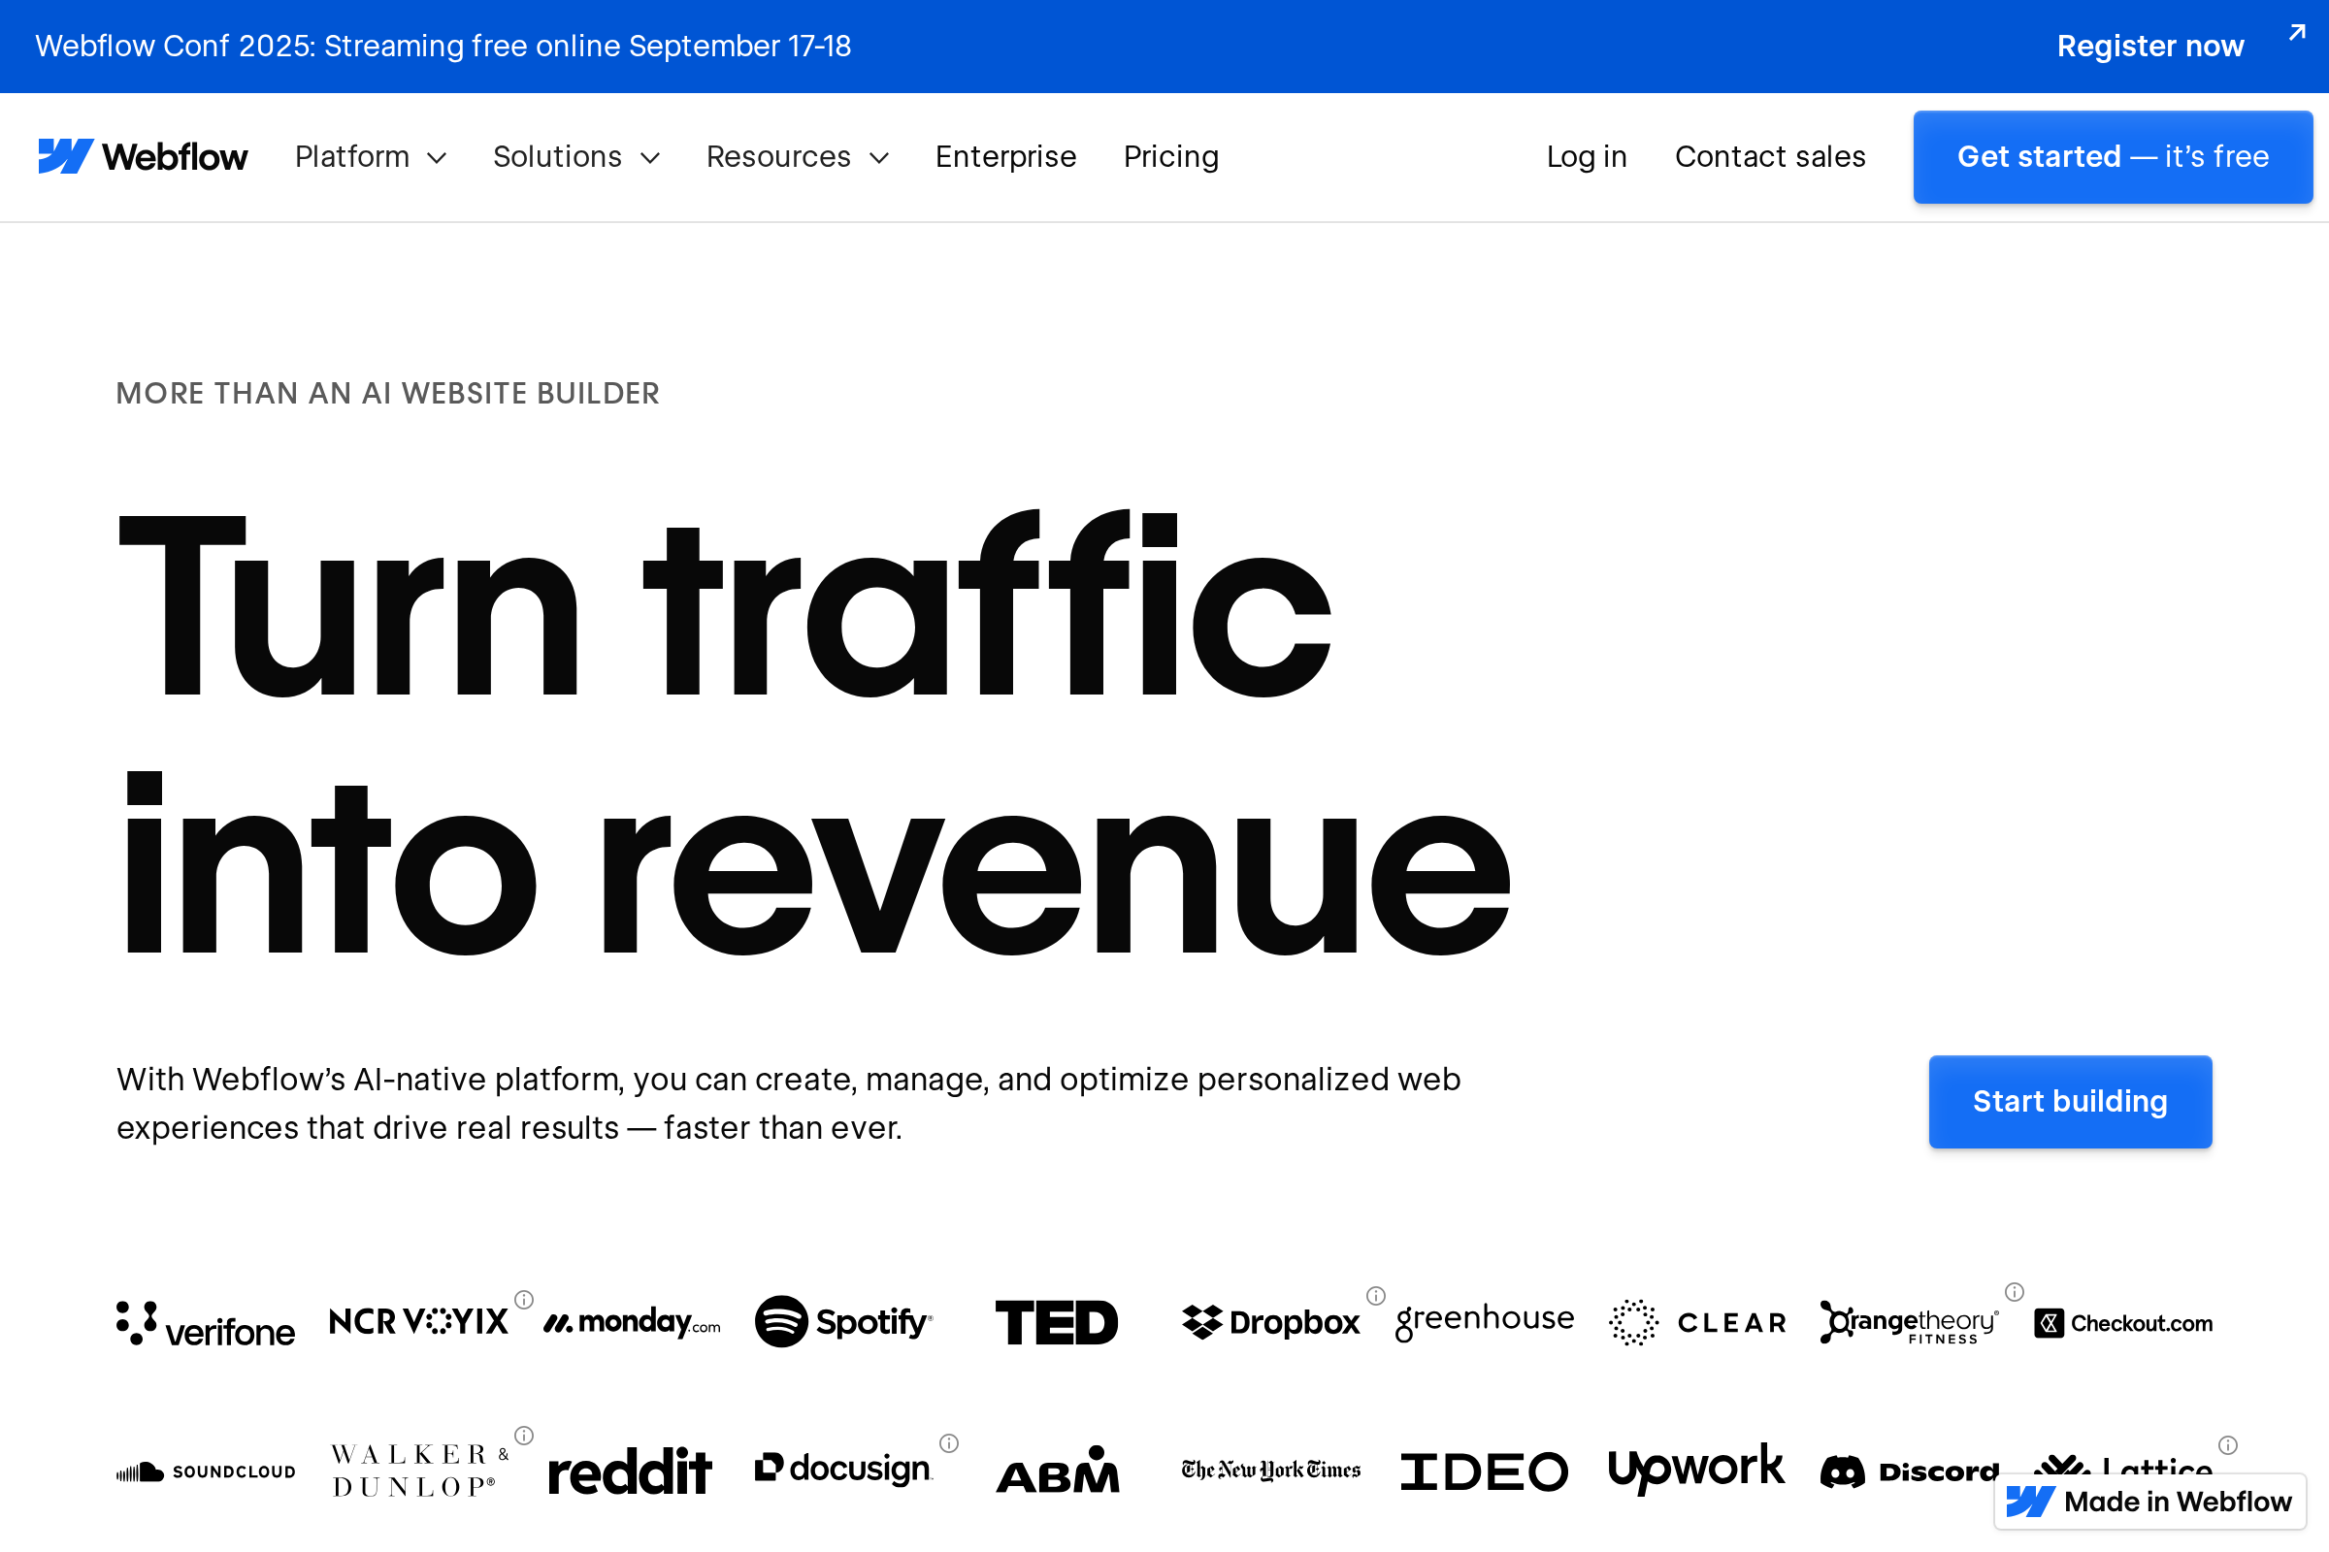Click the SoundCloud logo
Screen dimensions: 2329x1552
tap(205, 1471)
